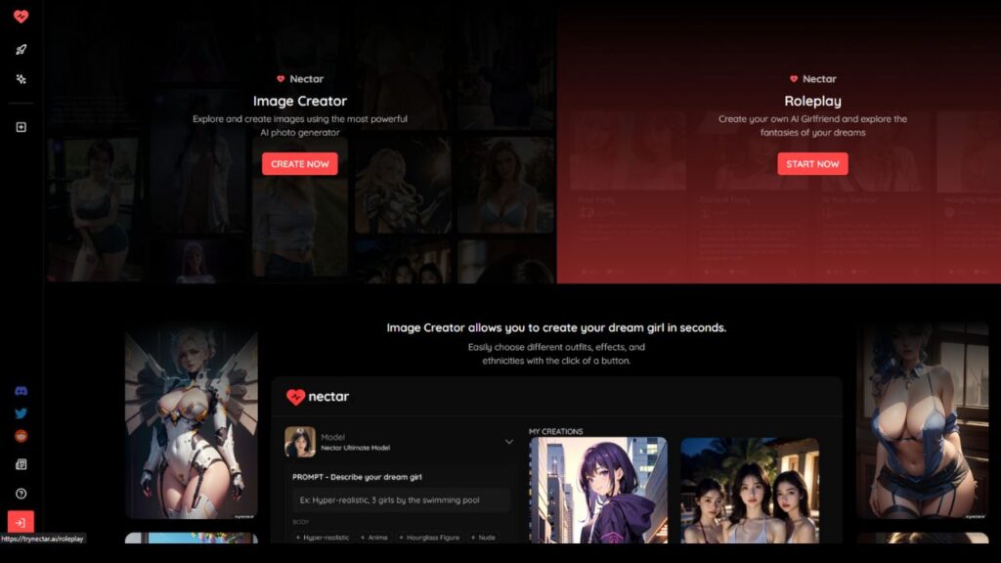Select the sparkles icon in the sidebar
The height and width of the screenshot is (563, 1001).
(22, 79)
